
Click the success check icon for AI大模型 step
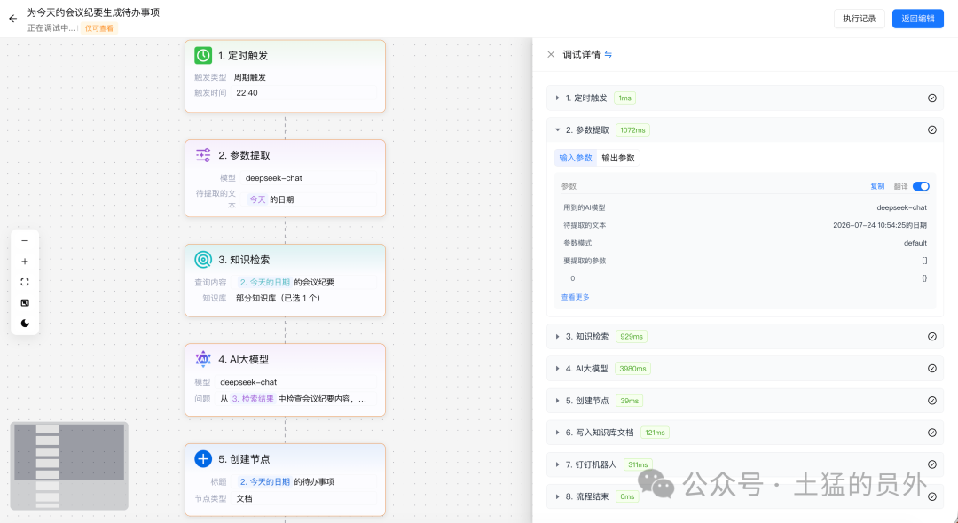(932, 369)
